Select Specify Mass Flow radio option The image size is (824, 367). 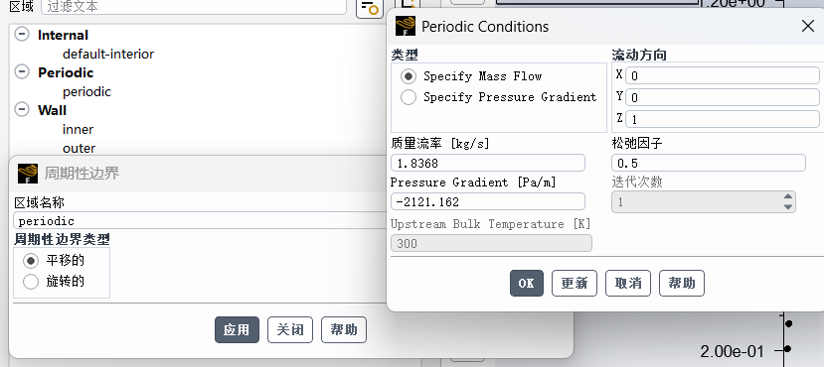(x=409, y=76)
